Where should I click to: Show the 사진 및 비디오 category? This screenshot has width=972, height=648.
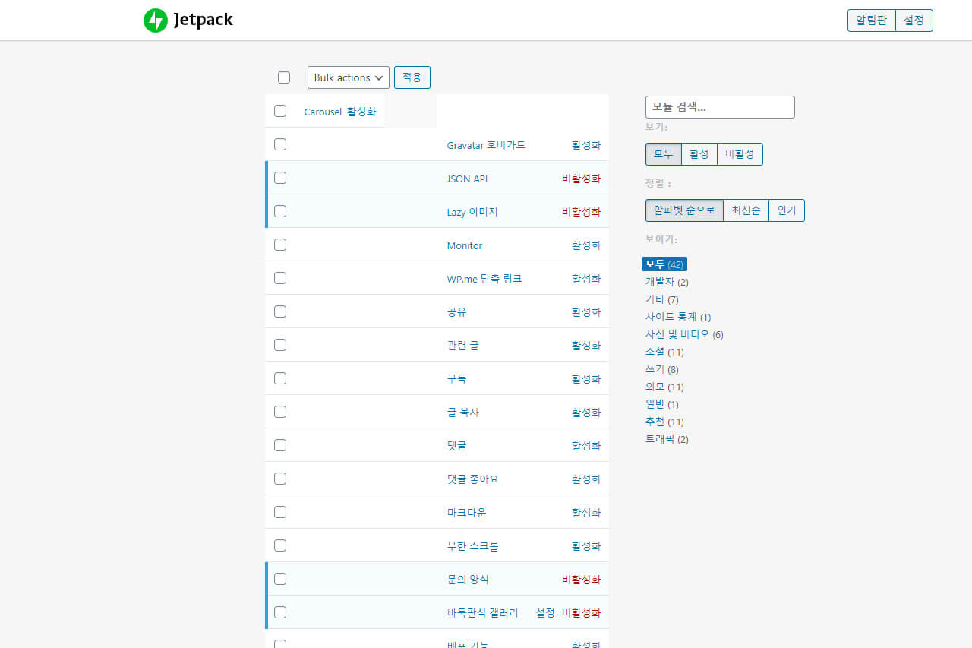tap(677, 334)
